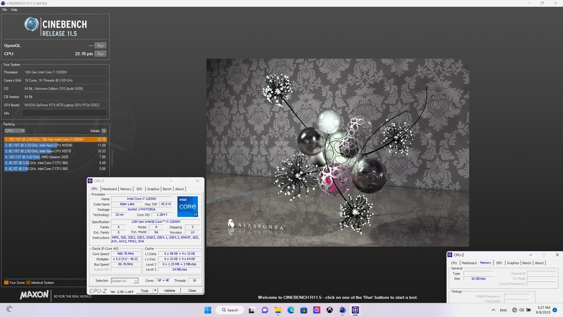This screenshot has width=563, height=317.
Task: Click the CPU-Z title bar app icon
Action: (x=90, y=181)
